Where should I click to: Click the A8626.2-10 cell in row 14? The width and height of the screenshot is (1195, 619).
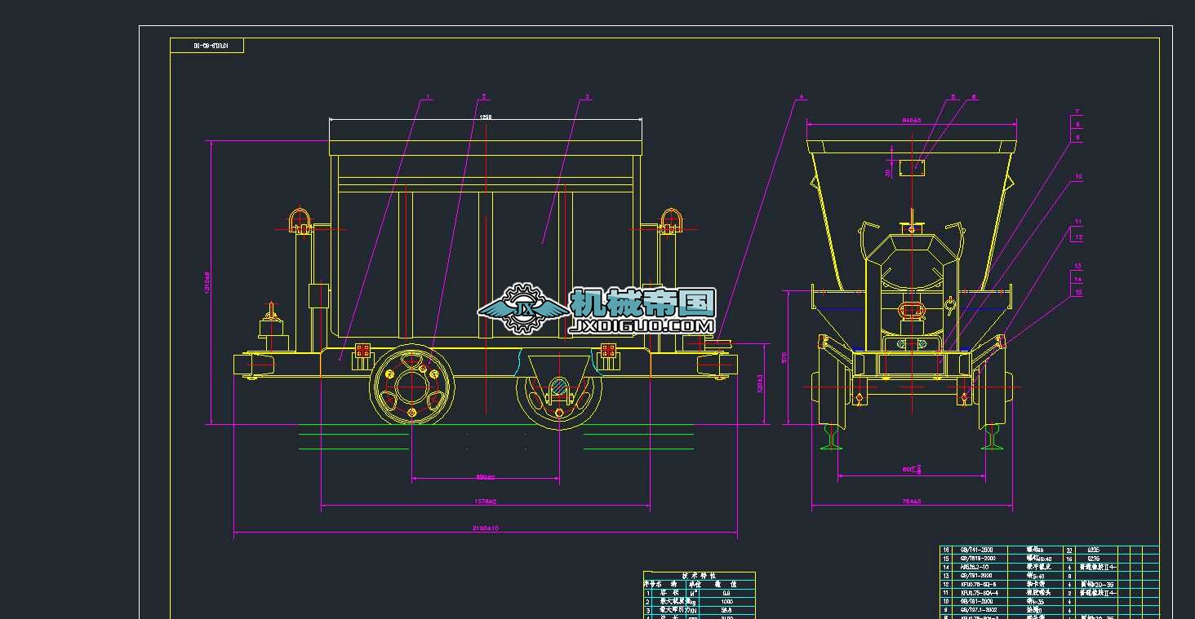[980, 566]
